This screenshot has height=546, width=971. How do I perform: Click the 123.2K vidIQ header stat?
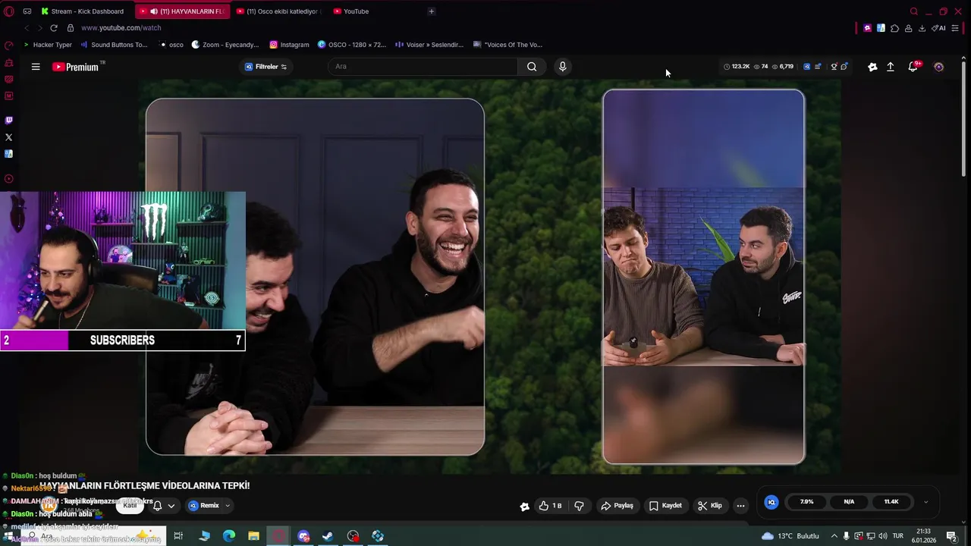point(736,67)
